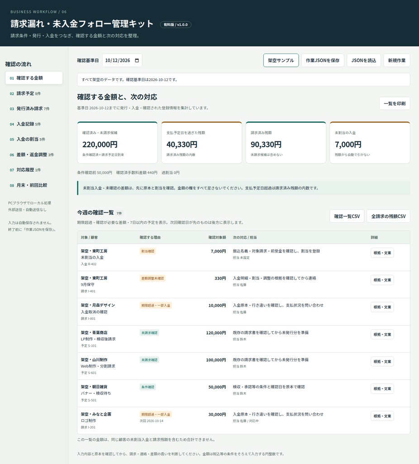419x464 pixels.
Task: Click the 過割当 0円 summary text
Action: tap(171, 173)
